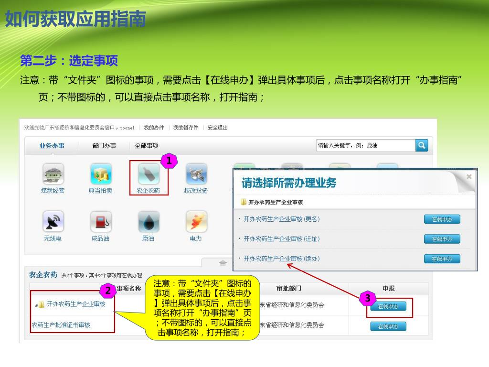
Task: Open 开办农药生产企业审核(迁址) item link
Action: point(282,239)
